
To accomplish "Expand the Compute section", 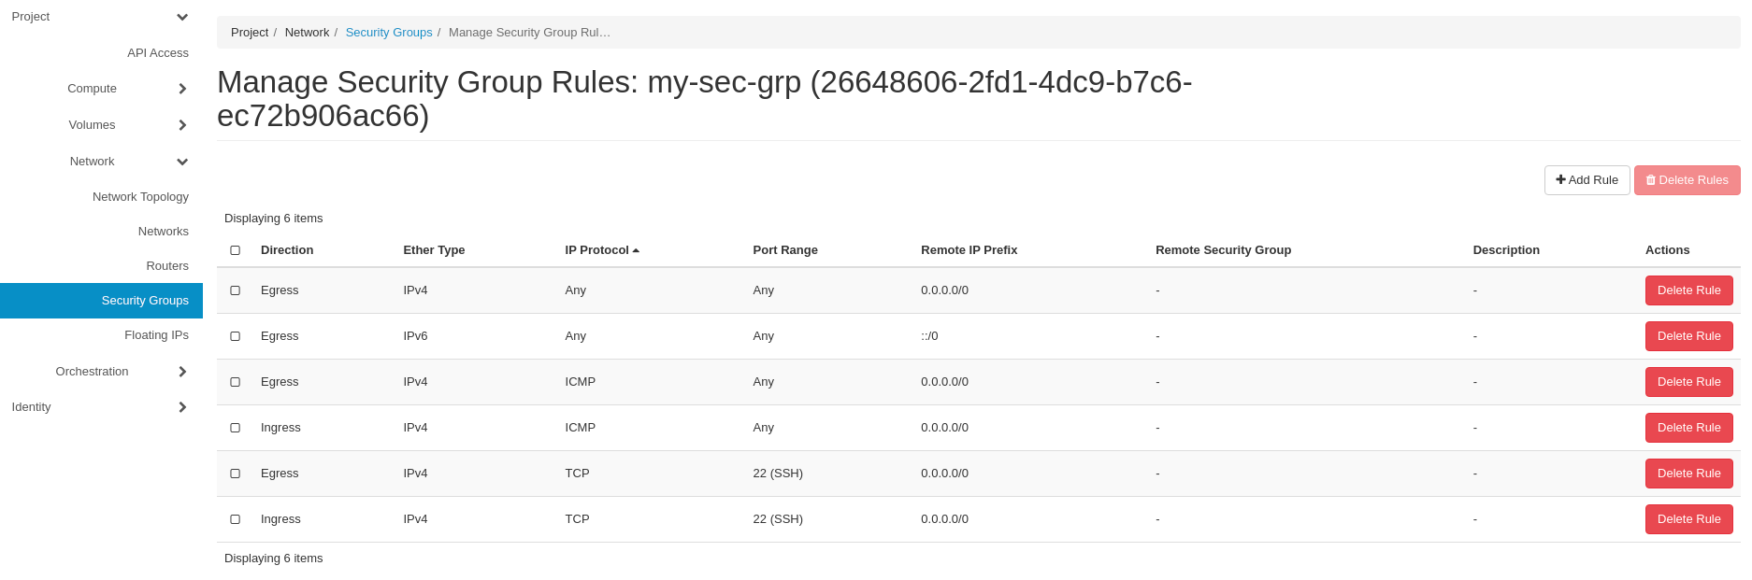I will coord(182,89).
